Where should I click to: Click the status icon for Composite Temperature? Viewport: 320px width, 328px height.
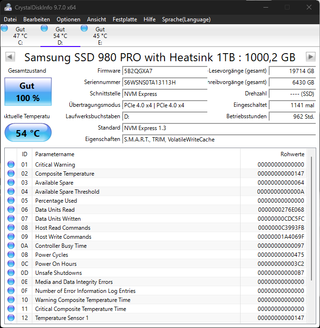coord(11,173)
